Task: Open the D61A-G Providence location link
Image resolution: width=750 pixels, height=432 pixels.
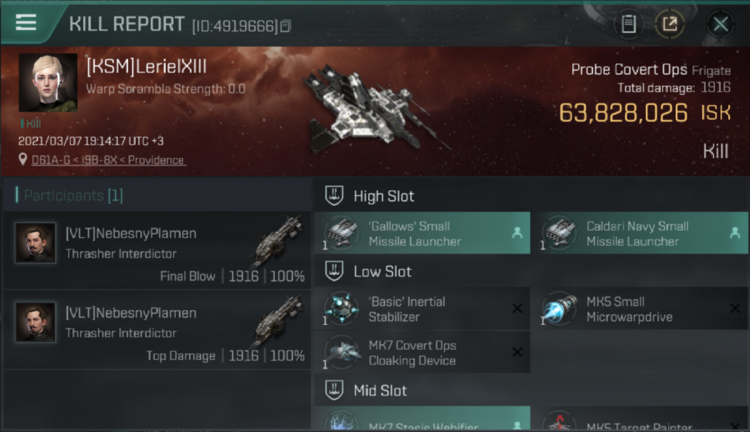Action: tap(108, 160)
